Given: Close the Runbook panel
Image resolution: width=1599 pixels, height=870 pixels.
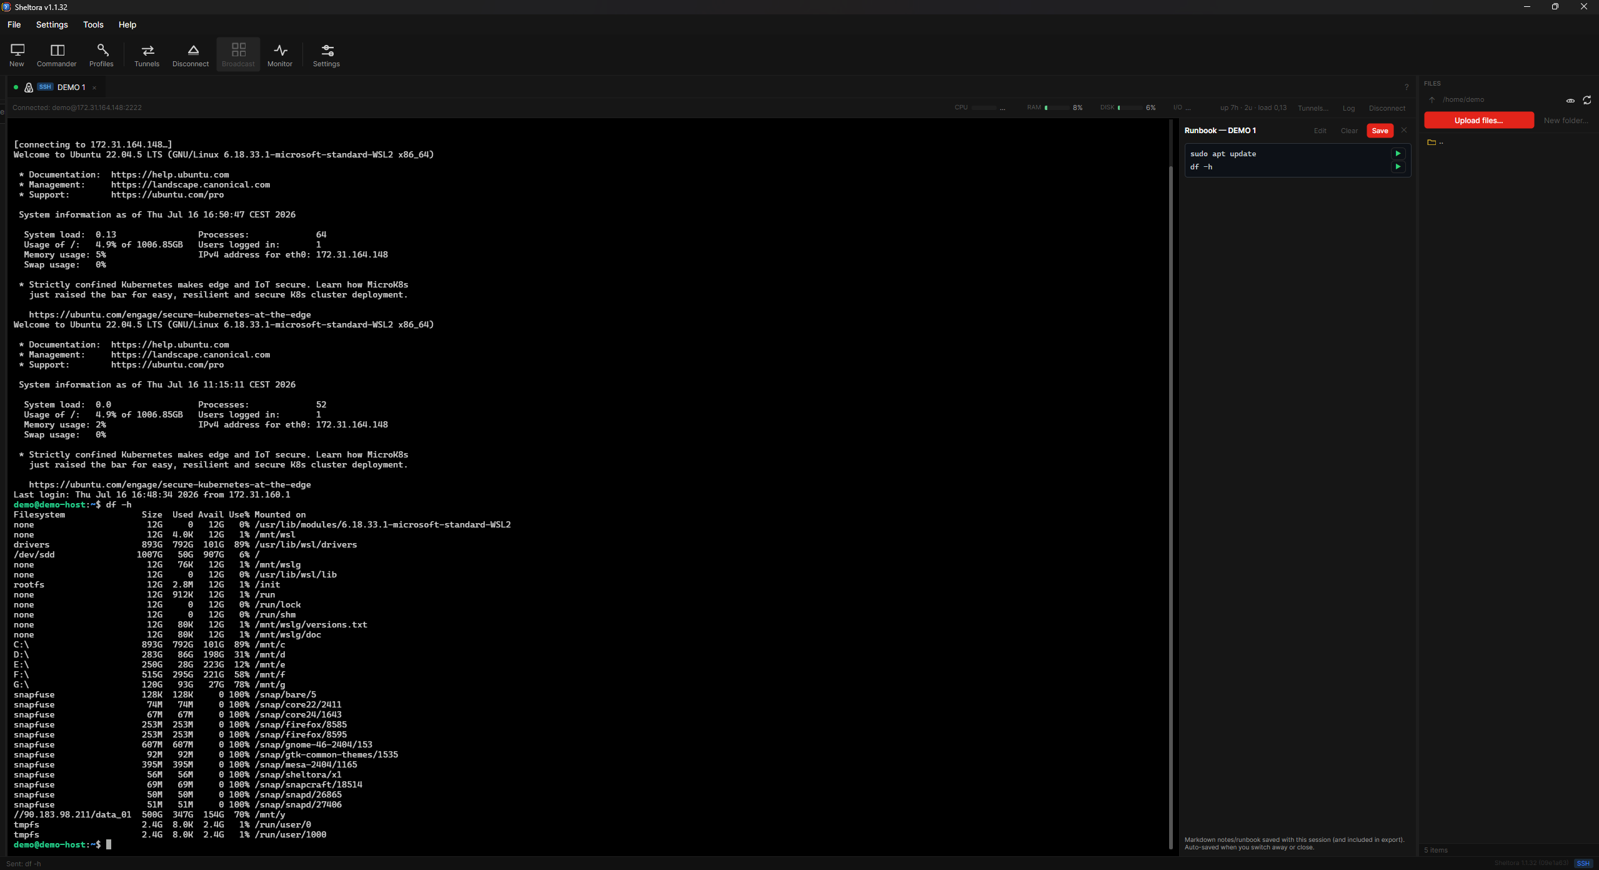Looking at the screenshot, I should pyautogui.click(x=1404, y=130).
